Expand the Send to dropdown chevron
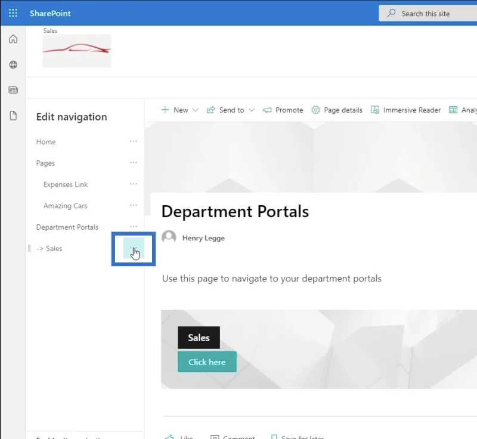 (x=252, y=110)
